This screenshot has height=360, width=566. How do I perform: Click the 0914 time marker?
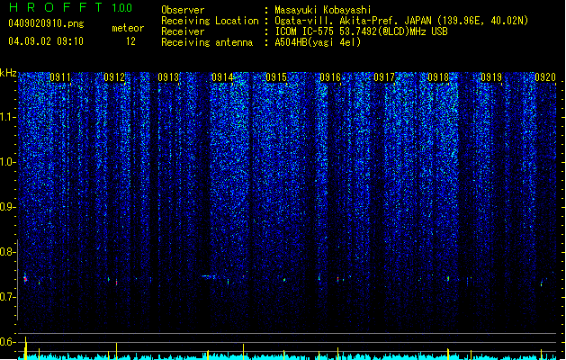(222, 77)
